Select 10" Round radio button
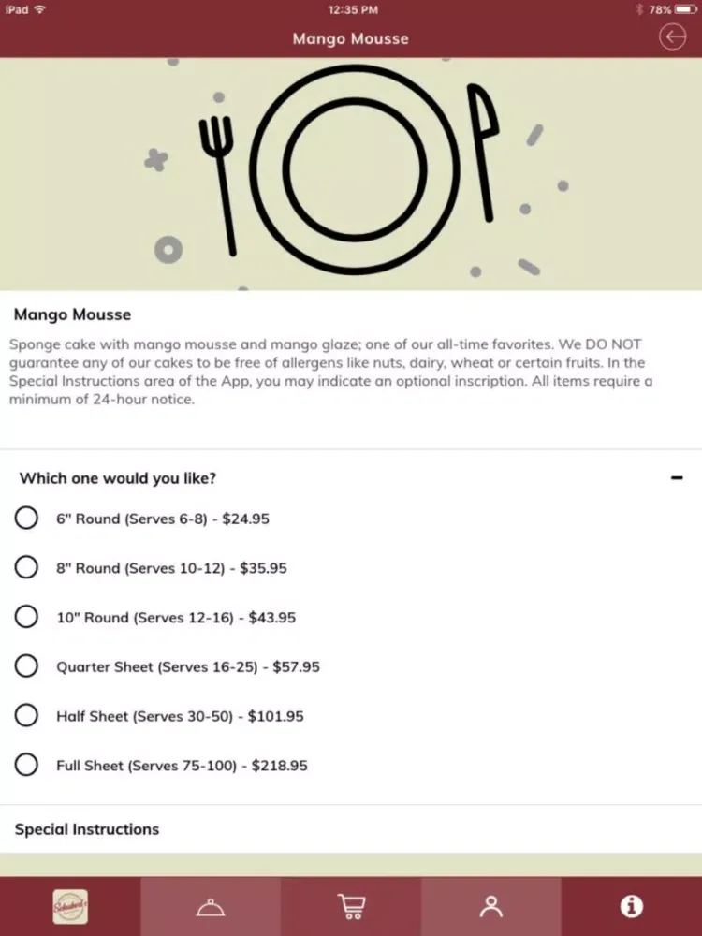The height and width of the screenshot is (936, 702). tap(26, 617)
